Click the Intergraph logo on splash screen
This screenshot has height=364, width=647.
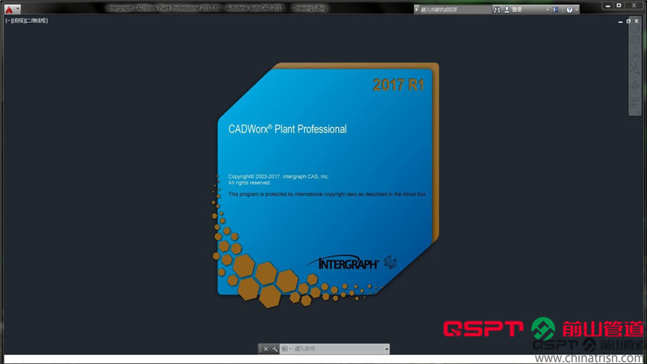pyautogui.click(x=345, y=263)
